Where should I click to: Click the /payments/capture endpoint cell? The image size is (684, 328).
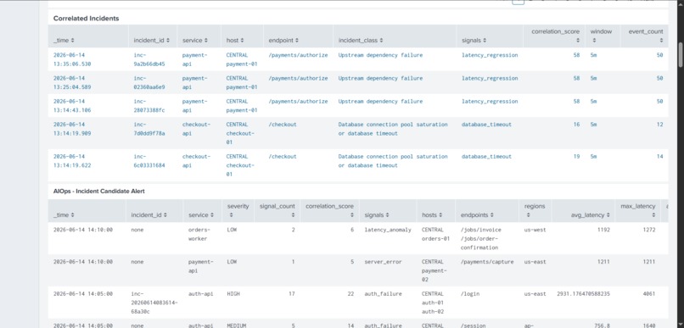tap(487, 262)
